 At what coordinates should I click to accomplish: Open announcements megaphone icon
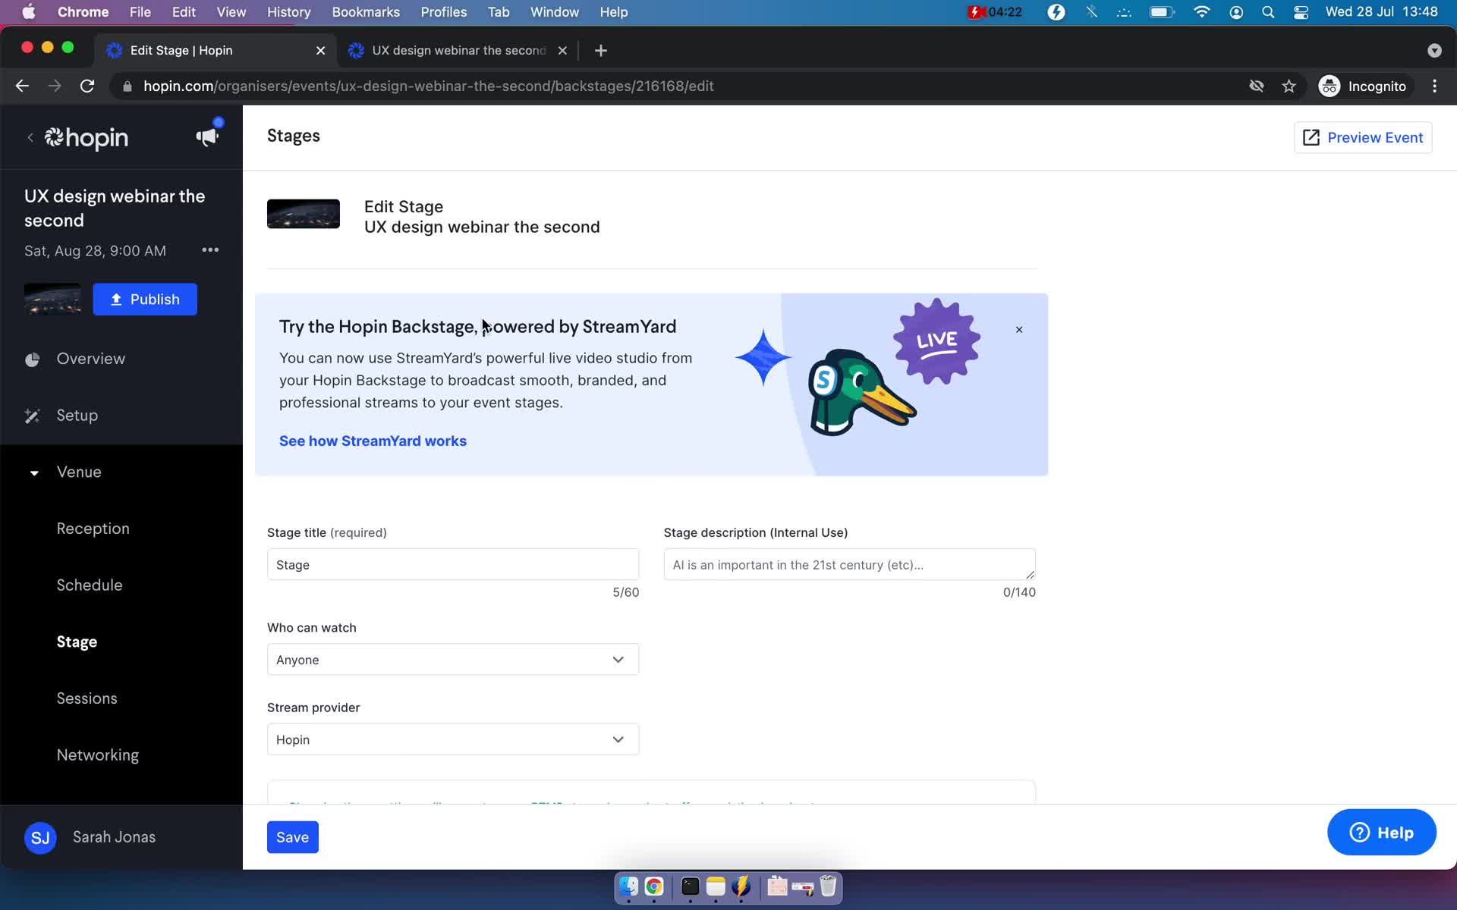tap(206, 137)
